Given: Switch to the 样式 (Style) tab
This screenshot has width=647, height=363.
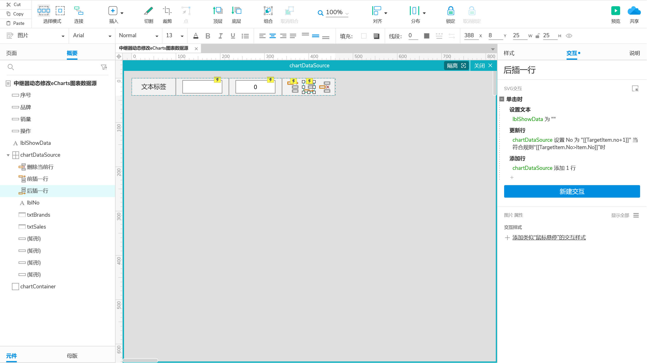Looking at the screenshot, I should tap(509, 53).
